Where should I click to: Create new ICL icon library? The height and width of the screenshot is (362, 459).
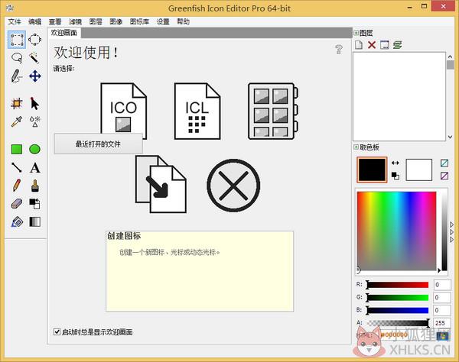coord(197,111)
